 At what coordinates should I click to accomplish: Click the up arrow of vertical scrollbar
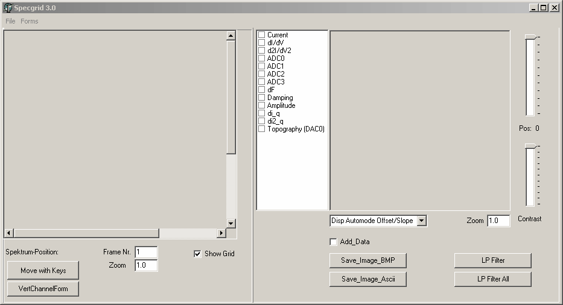231,36
